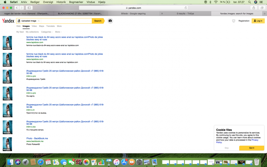This screenshot has height=167, width=267.
Task: Close the TinEye tab
Action: pos(162,13)
